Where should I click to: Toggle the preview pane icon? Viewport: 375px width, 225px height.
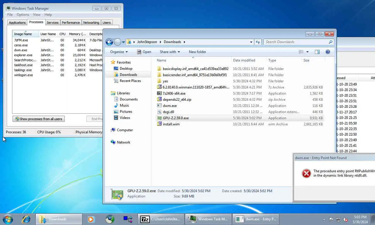pos(317,52)
